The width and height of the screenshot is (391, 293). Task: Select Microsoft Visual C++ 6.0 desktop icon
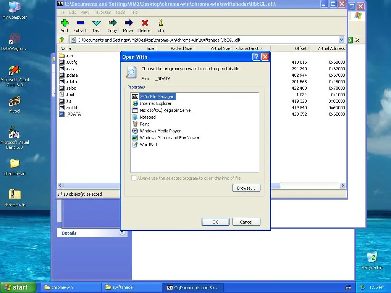(15, 76)
